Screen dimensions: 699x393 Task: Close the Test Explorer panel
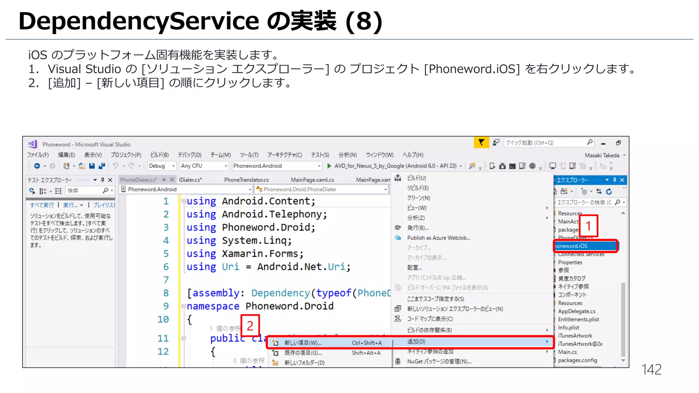click(110, 180)
